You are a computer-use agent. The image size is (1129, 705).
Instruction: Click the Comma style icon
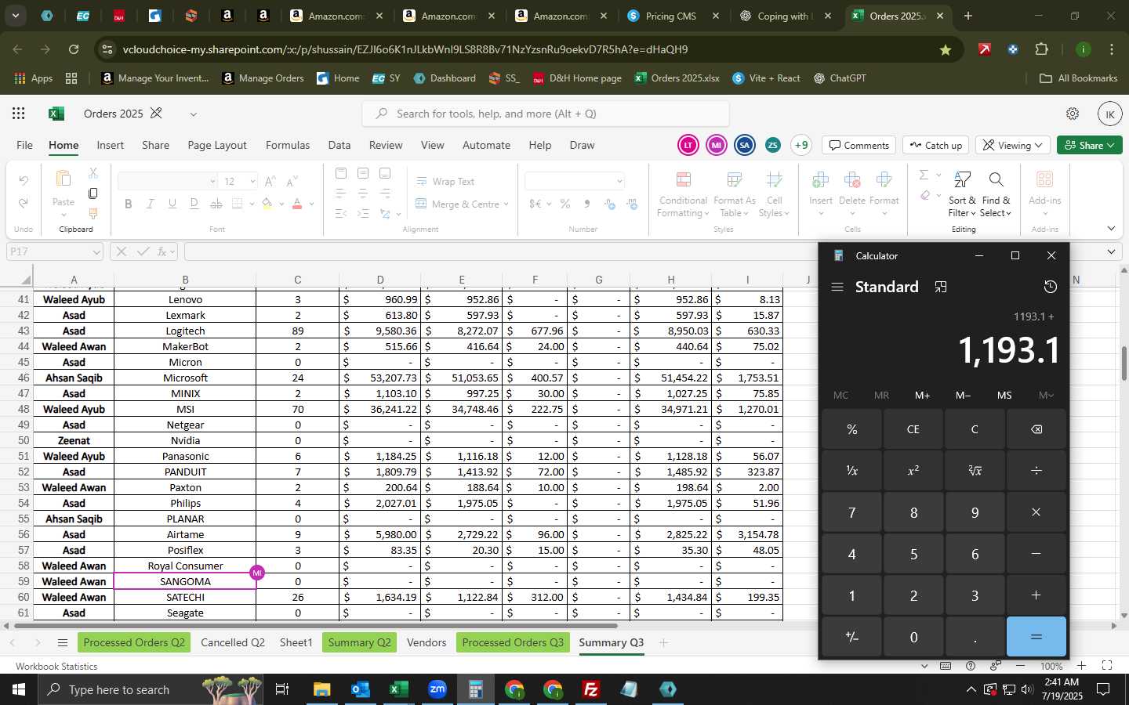coord(587,204)
